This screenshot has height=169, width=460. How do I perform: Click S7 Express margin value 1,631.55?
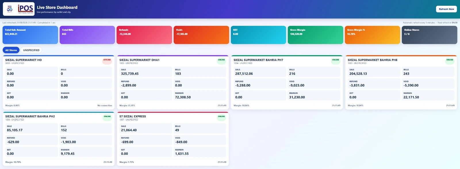point(182,154)
